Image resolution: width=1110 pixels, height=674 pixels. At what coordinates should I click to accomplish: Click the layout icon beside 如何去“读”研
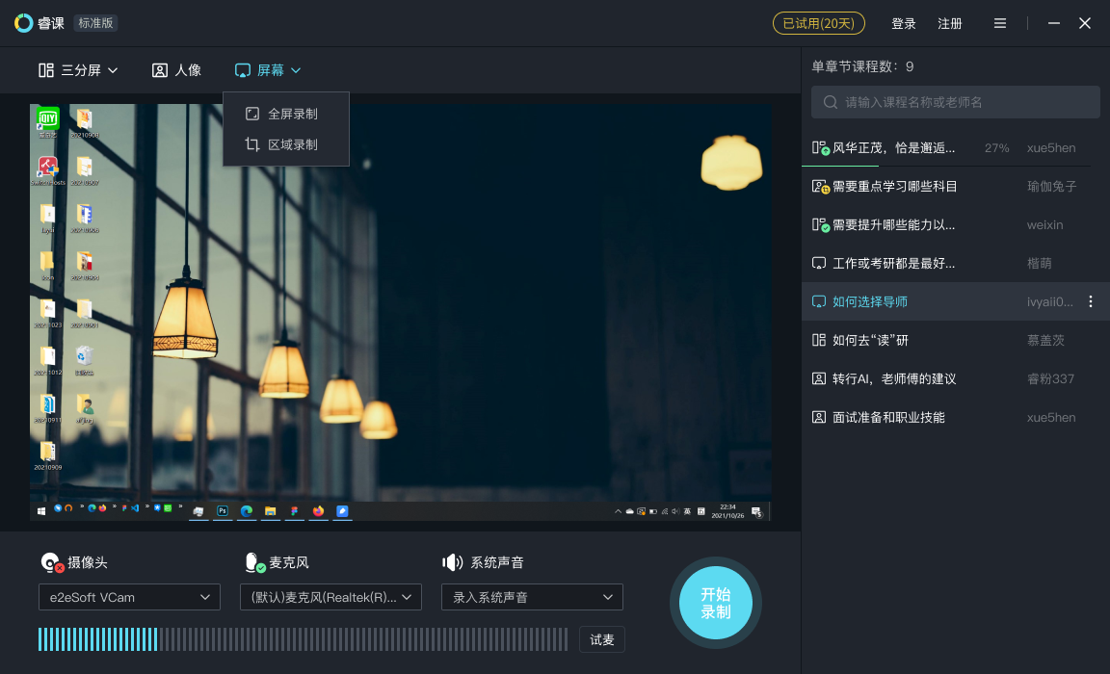tap(819, 340)
